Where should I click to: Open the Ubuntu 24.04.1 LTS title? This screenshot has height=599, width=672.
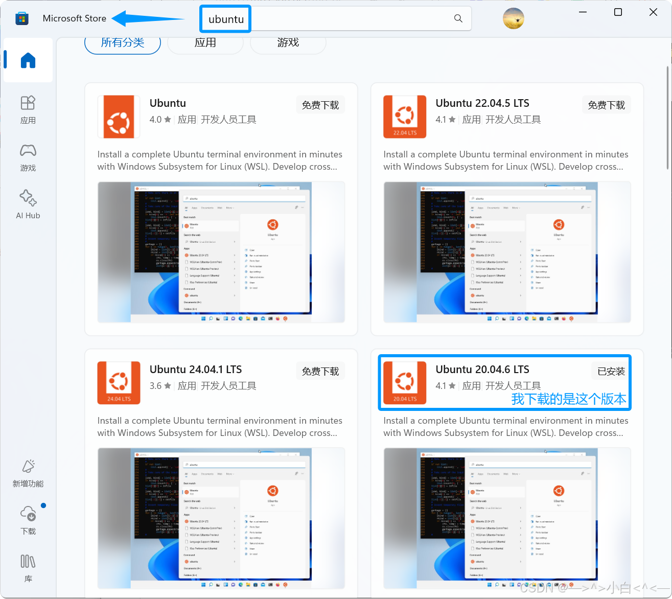[x=196, y=370]
